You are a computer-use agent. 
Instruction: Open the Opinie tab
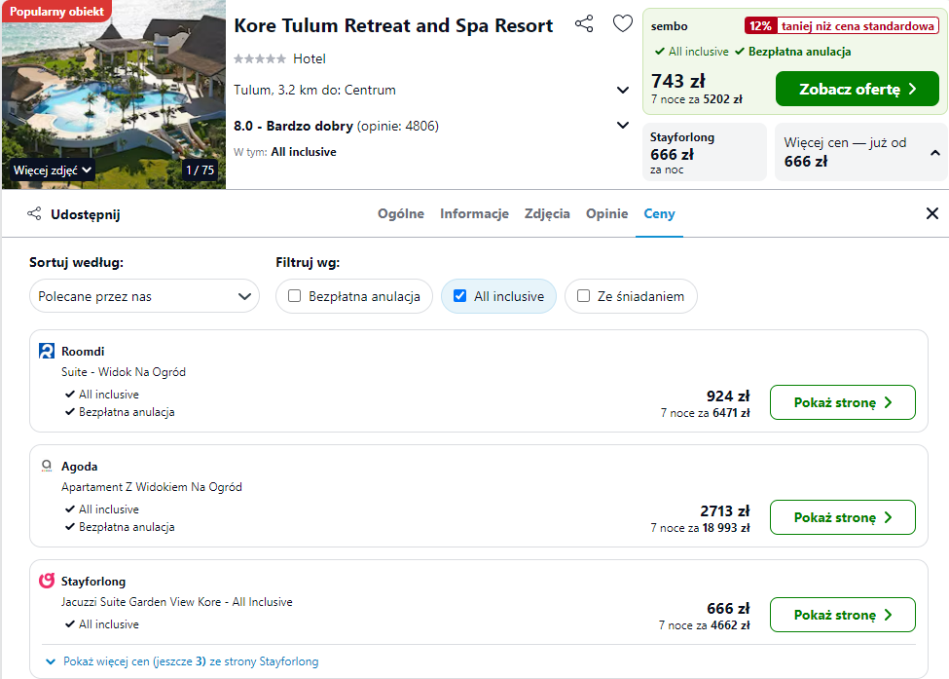tap(606, 213)
